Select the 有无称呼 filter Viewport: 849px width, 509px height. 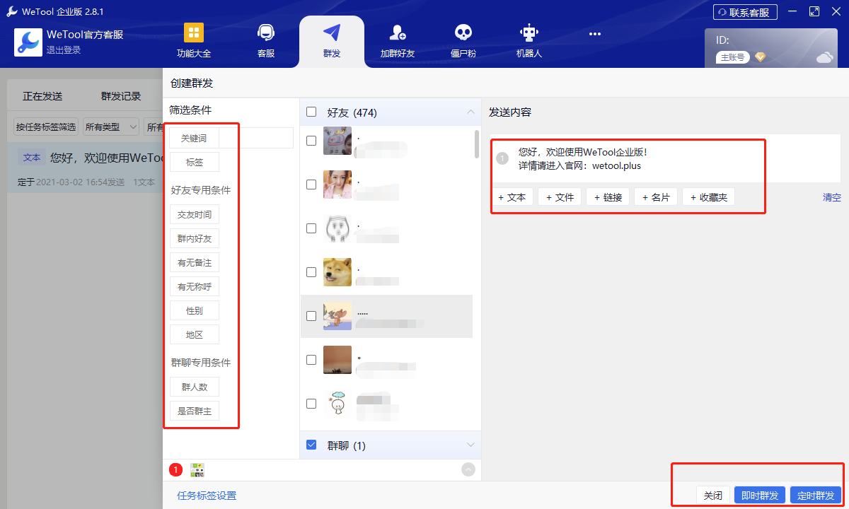pyautogui.click(x=194, y=286)
